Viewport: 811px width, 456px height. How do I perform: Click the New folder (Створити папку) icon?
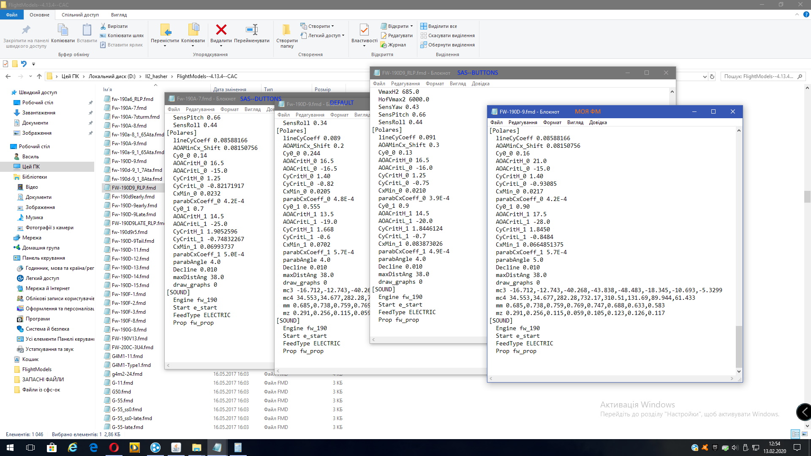[286, 30]
